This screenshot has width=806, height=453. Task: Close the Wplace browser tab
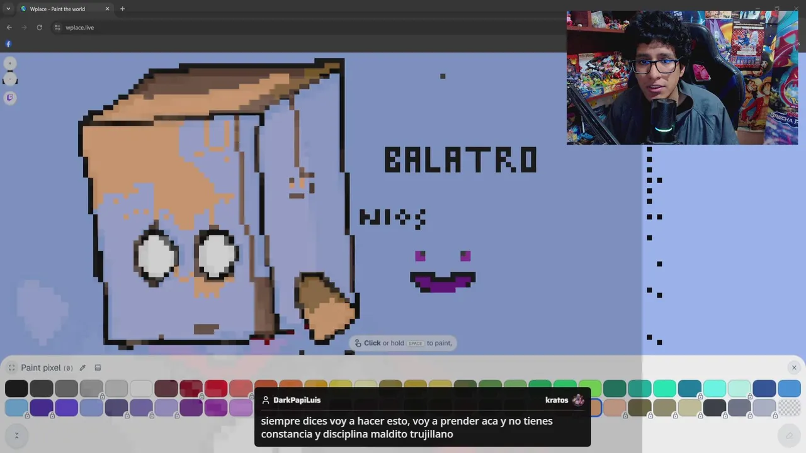107,9
